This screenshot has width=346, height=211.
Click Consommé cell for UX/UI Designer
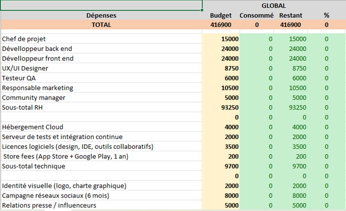(x=256, y=68)
